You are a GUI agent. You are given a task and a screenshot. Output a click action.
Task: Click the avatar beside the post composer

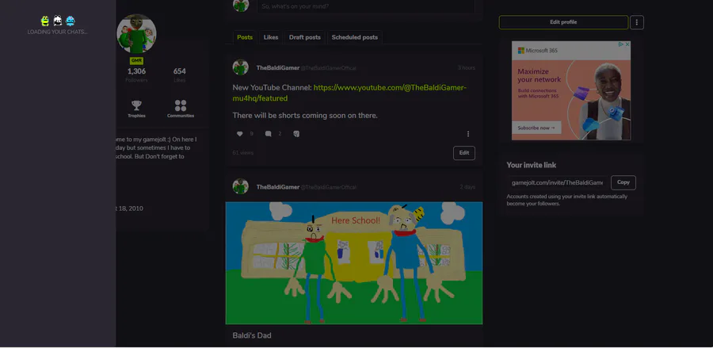pos(241,6)
